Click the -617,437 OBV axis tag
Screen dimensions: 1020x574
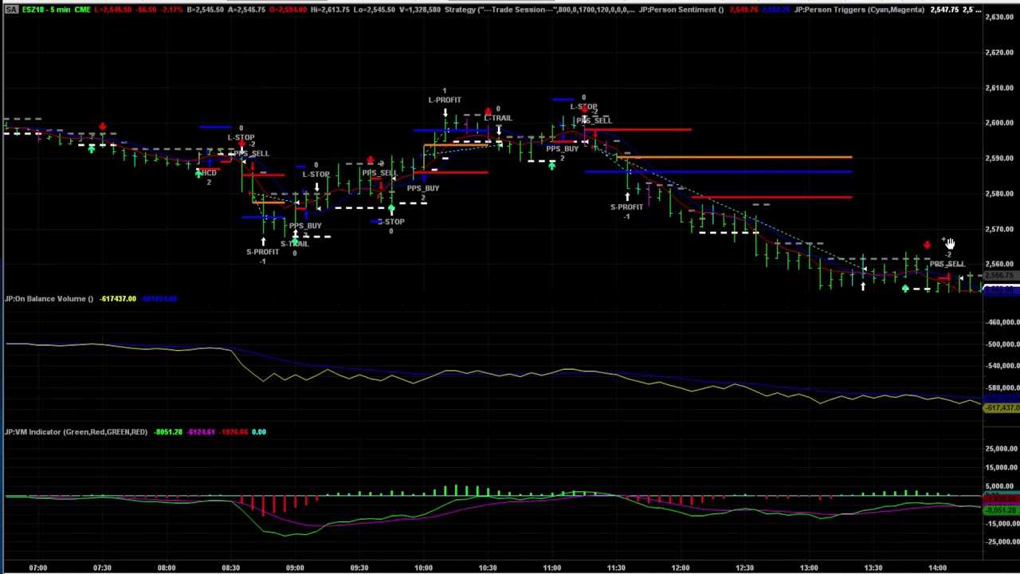pyautogui.click(x=1002, y=408)
